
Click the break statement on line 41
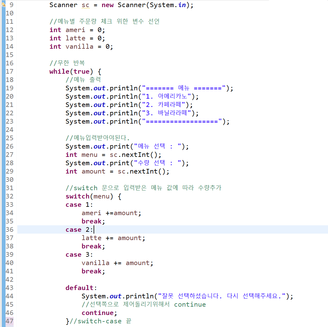coord(93,271)
